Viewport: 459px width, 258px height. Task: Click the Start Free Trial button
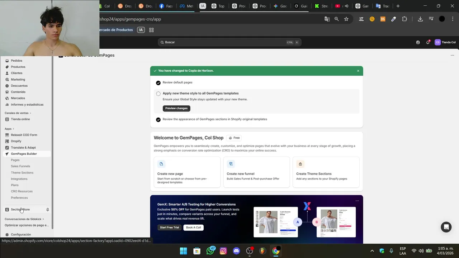169,228
